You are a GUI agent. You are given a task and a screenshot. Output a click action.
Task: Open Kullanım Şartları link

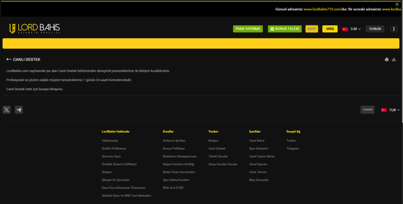pos(174,141)
